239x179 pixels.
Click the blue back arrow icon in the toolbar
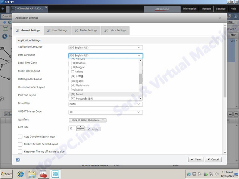point(4,22)
